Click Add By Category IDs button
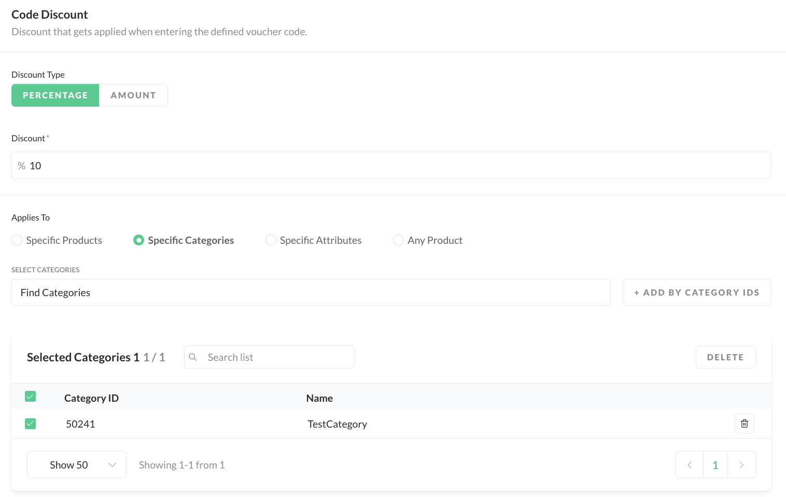The width and height of the screenshot is (786, 497). pos(696,293)
